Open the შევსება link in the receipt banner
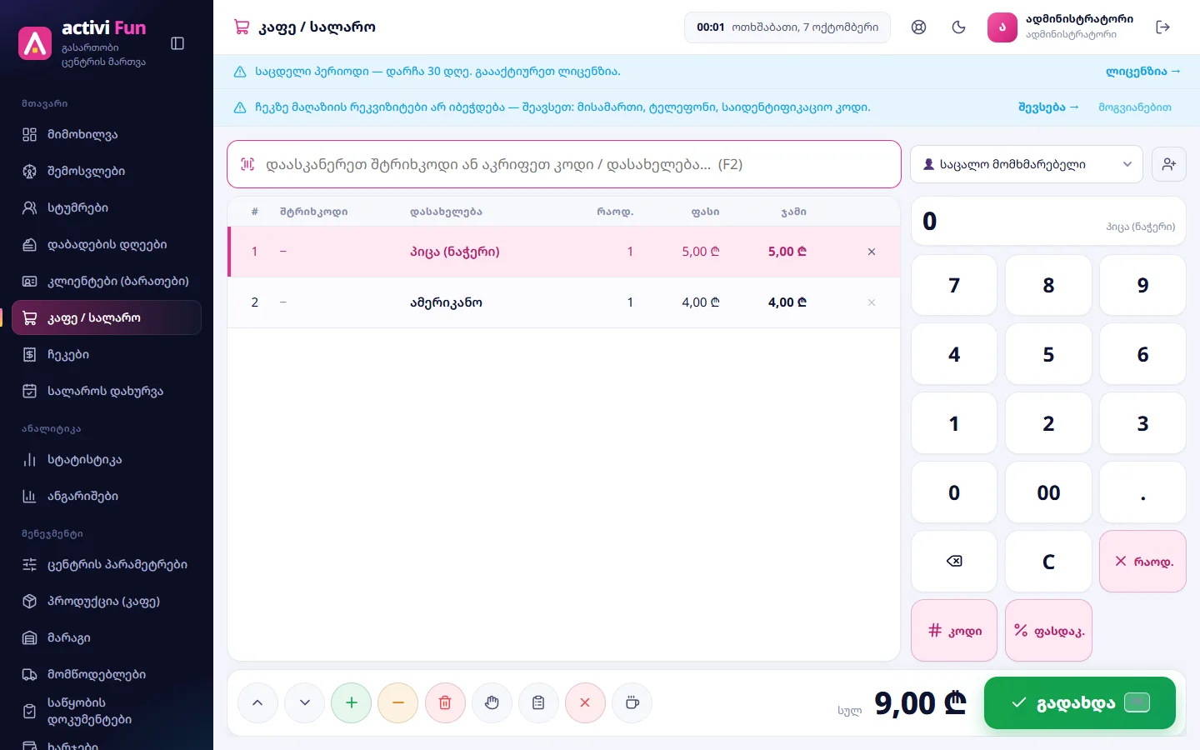The width and height of the screenshot is (1200, 750). click(1048, 107)
